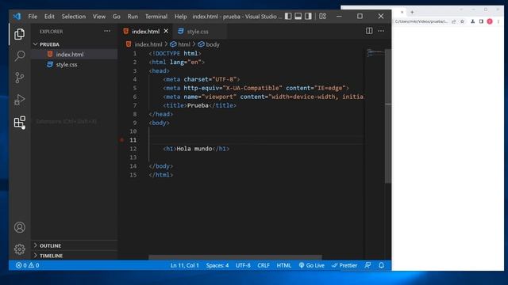Open the body breadcrumb dropdown

pyautogui.click(x=209, y=44)
